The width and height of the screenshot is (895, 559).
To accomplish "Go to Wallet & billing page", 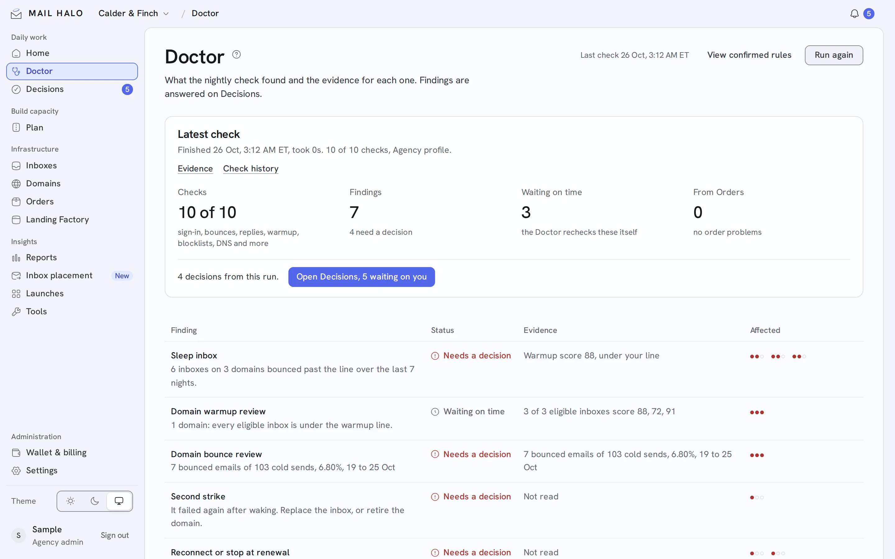I will coord(72,452).
